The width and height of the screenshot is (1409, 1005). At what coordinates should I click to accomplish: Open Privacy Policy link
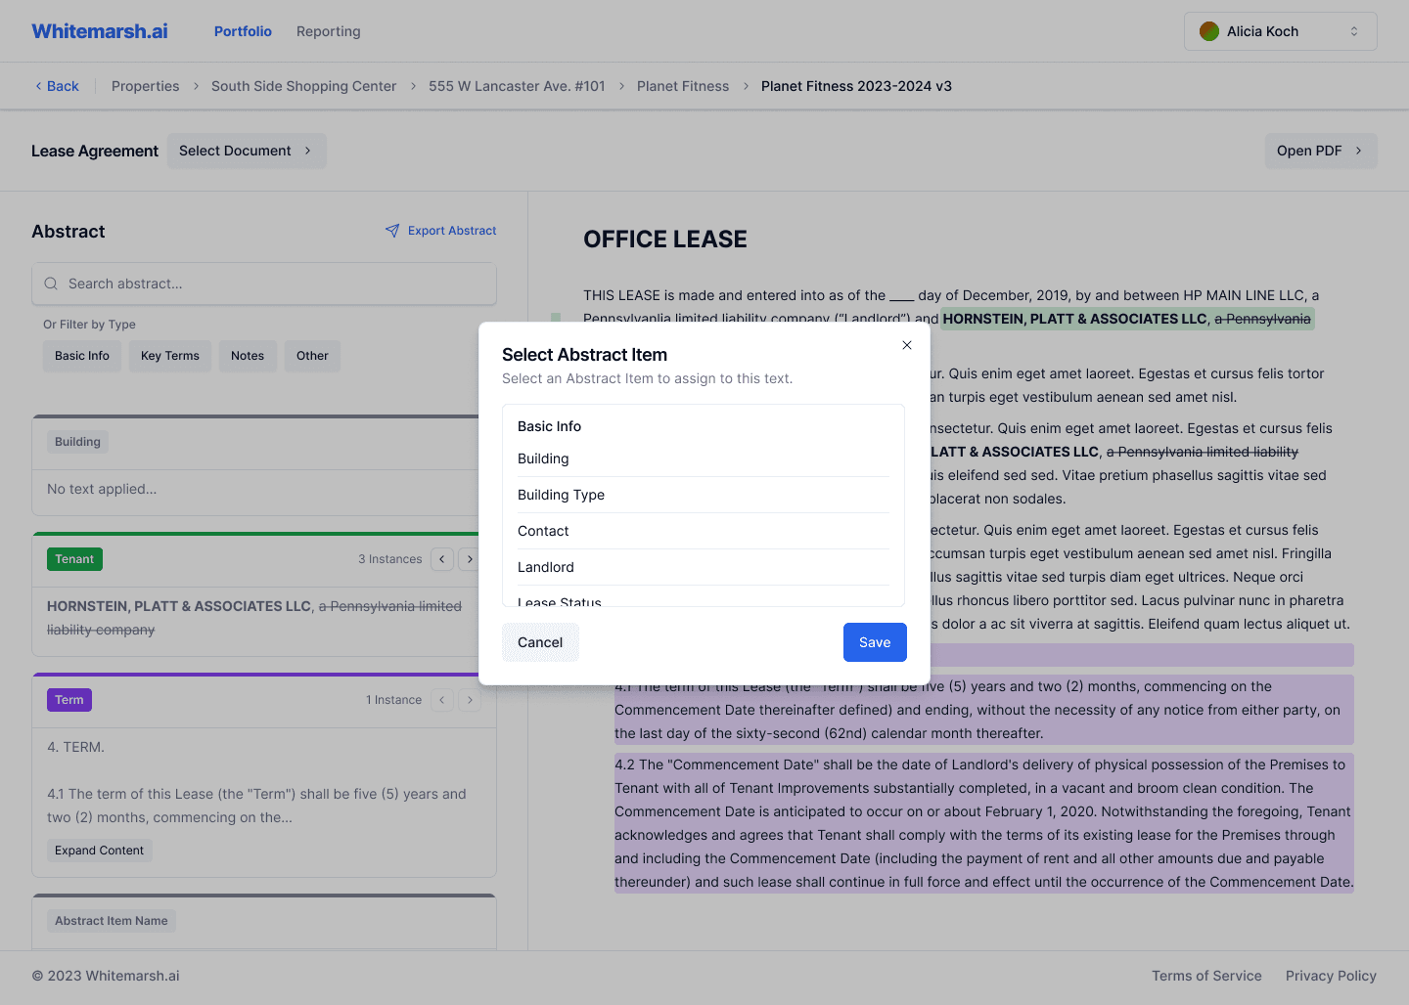point(1331,976)
